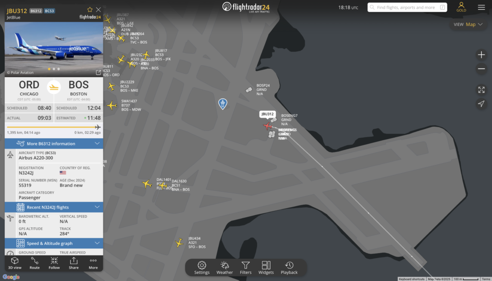The width and height of the screenshot is (492, 281).
Task: Click Keyboard shortcuts link
Action: (x=411, y=279)
